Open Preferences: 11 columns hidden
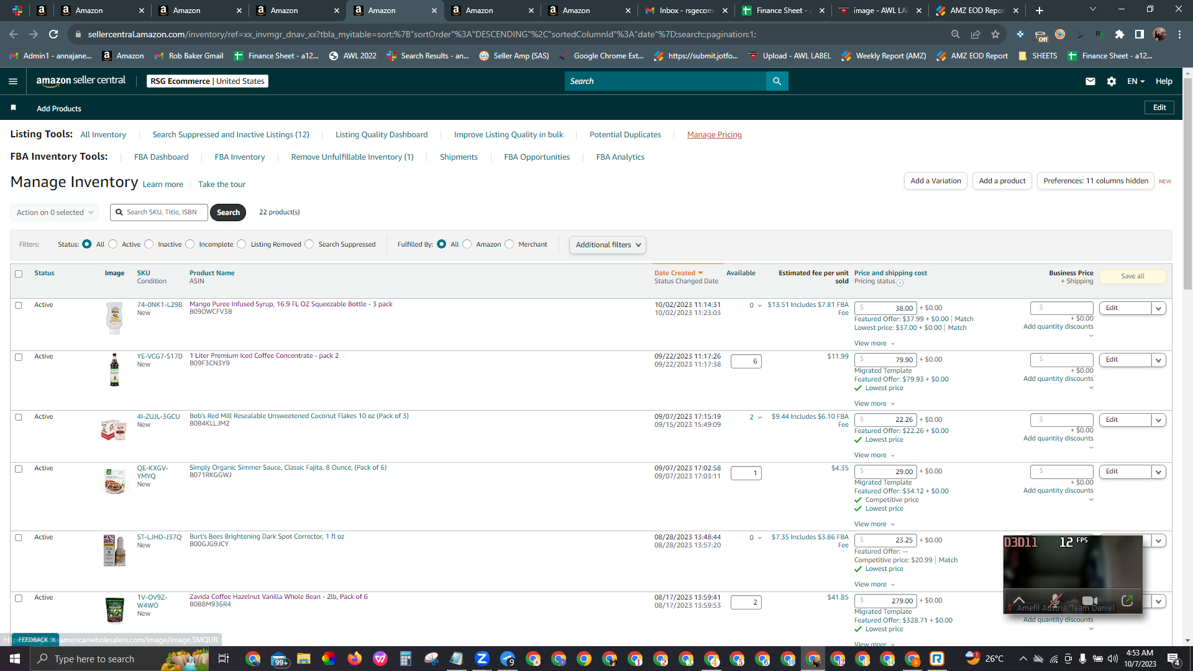The height and width of the screenshot is (671, 1193). [x=1095, y=181]
